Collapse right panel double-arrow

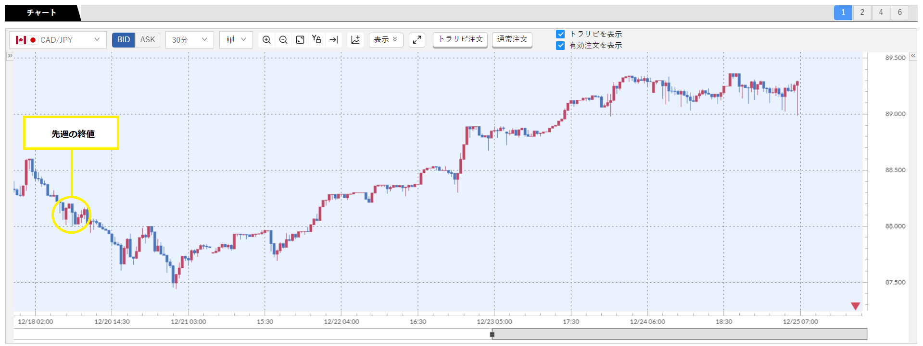pos(913,56)
